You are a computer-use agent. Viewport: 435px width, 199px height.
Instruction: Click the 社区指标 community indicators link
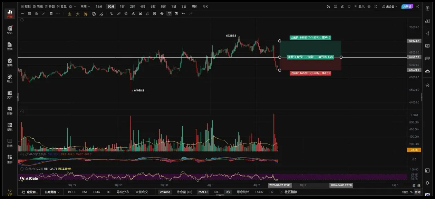click(288, 192)
